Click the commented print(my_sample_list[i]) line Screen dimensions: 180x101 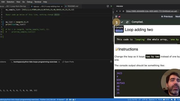pos(21,32)
